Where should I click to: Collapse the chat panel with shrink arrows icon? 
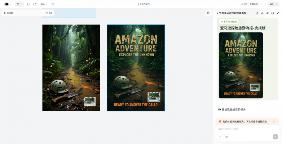278,13
